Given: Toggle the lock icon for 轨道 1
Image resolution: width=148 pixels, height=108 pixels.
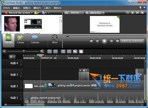Looking at the screenshot, I should (x=21, y=99).
